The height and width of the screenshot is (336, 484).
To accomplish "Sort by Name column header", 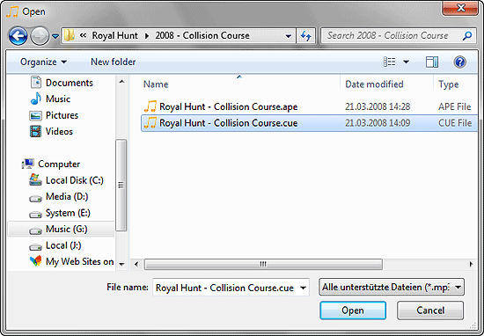I will 156,84.
